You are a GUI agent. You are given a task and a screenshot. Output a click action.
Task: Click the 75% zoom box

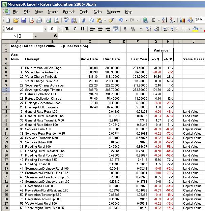(199, 20)
